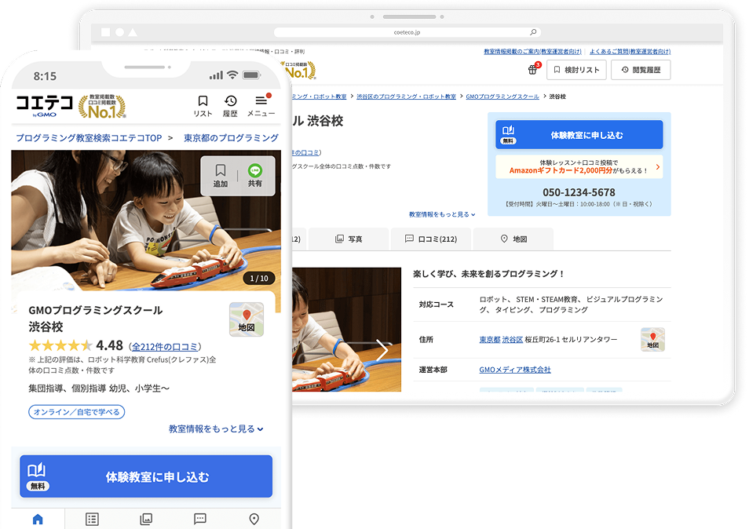
Task: Tap the コエテコ logo on phone header
Action: coord(44,105)
